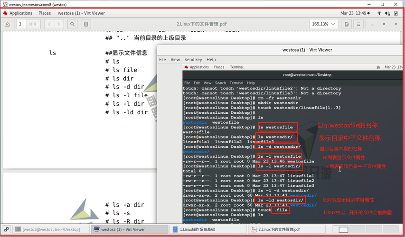405x237 pixels.
Task: Click the page number field showing 3
Action: pos(21,24)
